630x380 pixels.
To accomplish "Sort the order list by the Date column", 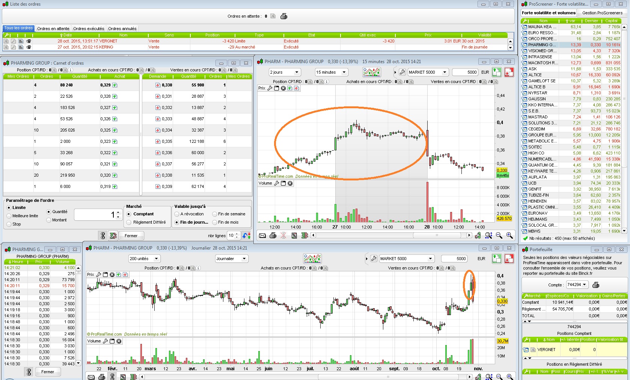I will coord(66,35).
